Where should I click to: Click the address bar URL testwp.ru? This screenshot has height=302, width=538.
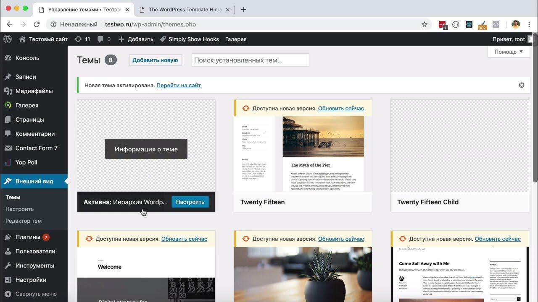pyautogui.click(x=150, y=24)
